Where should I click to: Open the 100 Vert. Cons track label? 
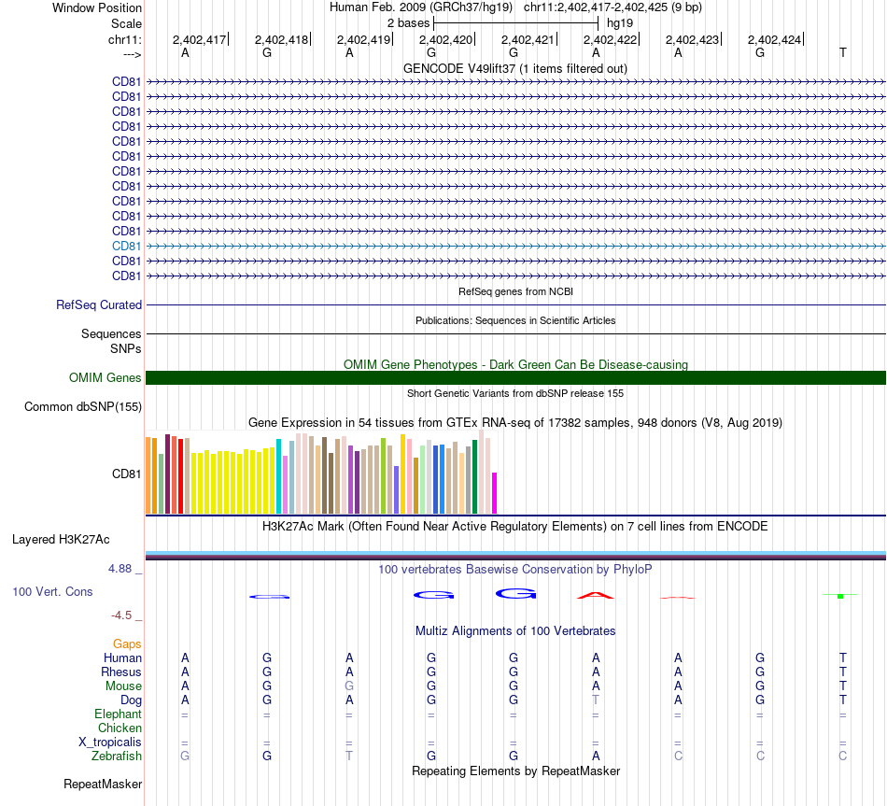[x=52, y=591]
